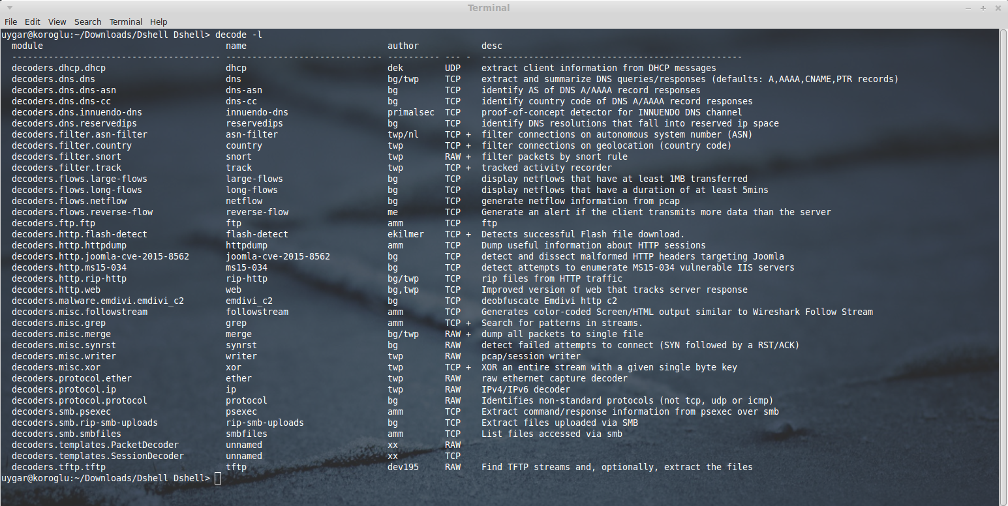Image resolution: width=1008 pixels, height=506 pixels.
Task: Open the File menu
Action: tap(10, 22)
